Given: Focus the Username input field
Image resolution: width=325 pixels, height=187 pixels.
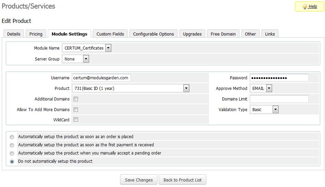Looking at the screenshot, I should 101,78.
